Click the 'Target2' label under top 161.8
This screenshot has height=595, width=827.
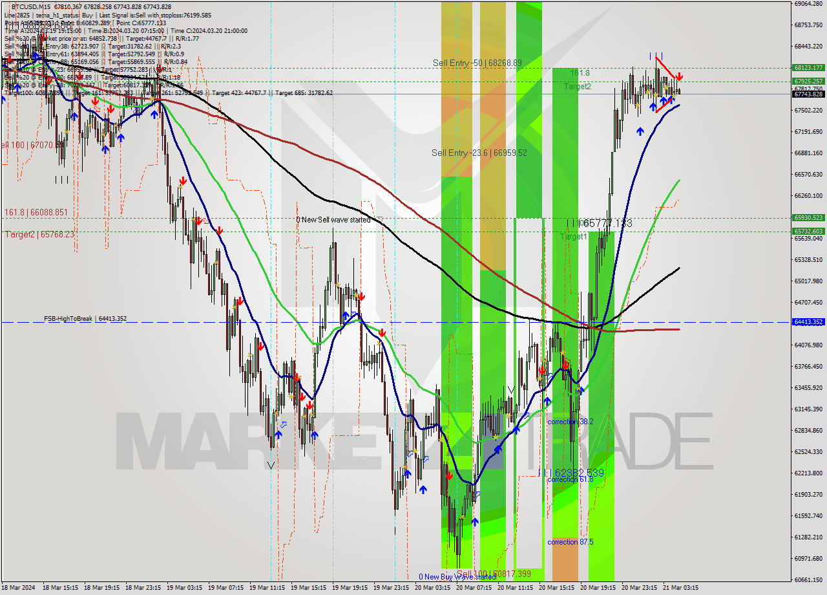577,86
